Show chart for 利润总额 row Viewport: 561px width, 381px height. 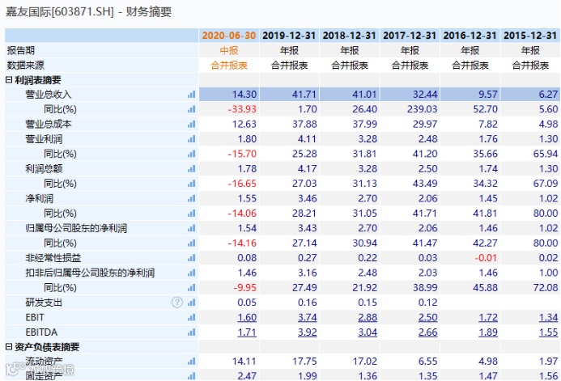(191, 169)
